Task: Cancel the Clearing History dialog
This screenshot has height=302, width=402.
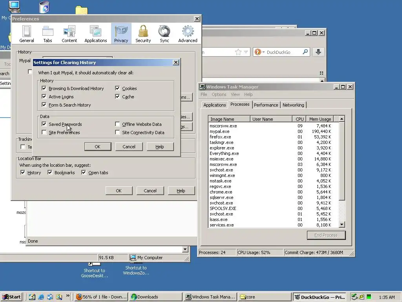Action: click(129, 147)
